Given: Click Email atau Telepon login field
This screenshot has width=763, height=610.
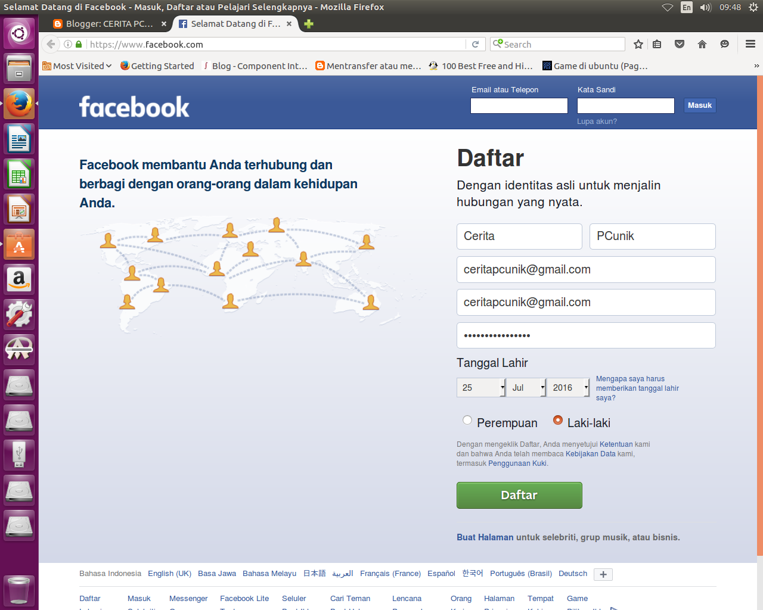Looking at the screenshot, I should 519,105.
